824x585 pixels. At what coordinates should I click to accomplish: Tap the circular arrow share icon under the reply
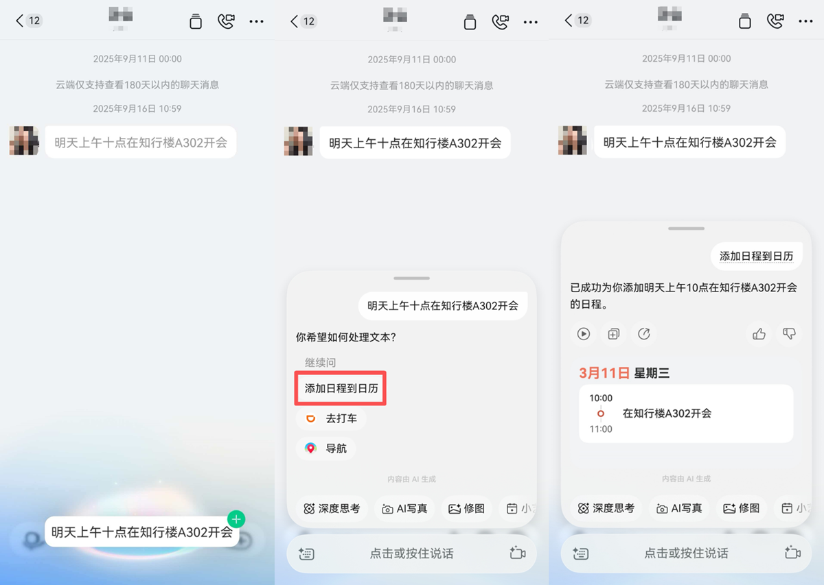click(644, 334)
